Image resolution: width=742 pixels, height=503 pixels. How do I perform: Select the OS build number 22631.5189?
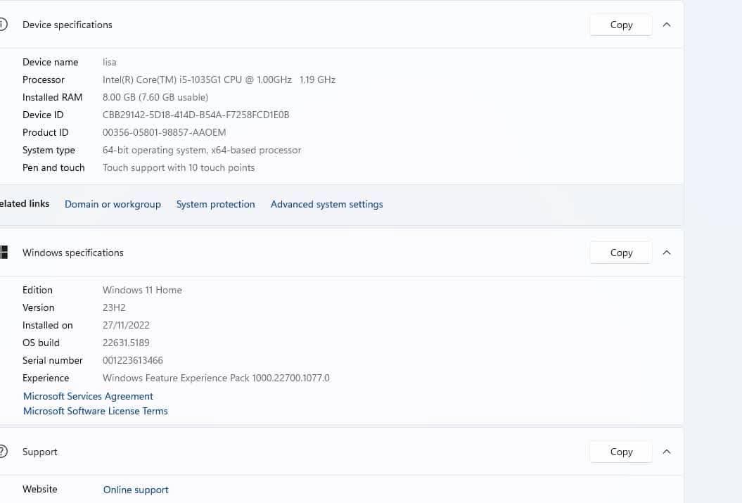[x=126, y=343]
